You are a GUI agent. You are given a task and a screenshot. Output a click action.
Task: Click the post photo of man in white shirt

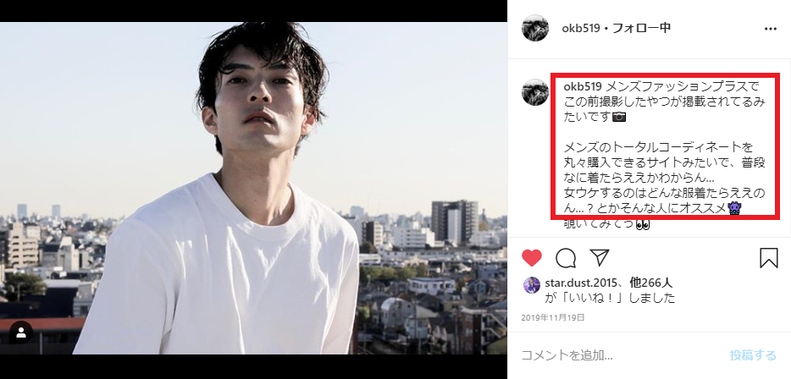click(x=253, y=188)
